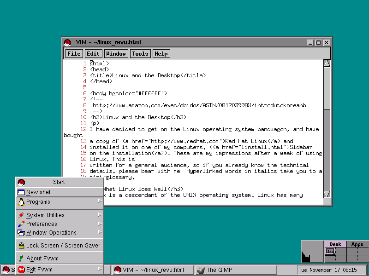Screen dimensions: 369x276
Task: Choose Exit Fvwm menu entry
Action: [60, 270]
